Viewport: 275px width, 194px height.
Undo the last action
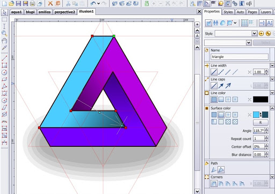tap(93, 3)
